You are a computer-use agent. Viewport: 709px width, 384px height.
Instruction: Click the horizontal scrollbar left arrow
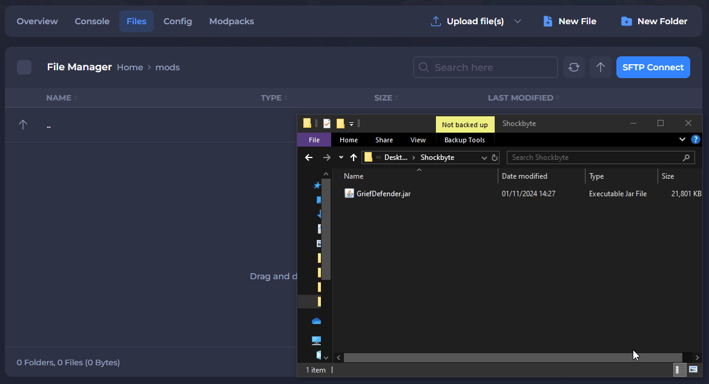click(x=338, y=357)
